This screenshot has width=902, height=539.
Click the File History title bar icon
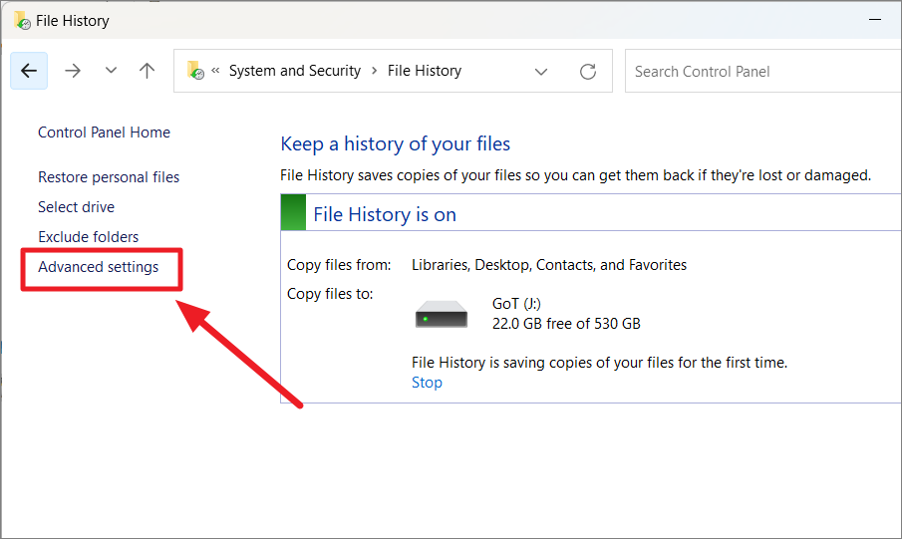click(23, 20)
